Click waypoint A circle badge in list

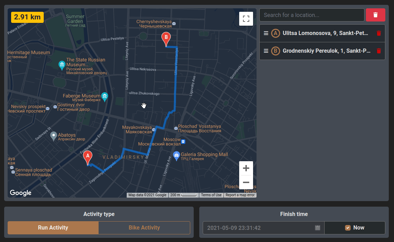(275, 33)
